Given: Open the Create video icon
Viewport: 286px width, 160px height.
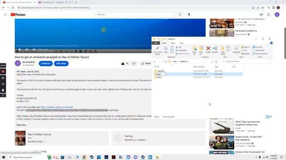Looking at the screenshot, I should point(261,15).
